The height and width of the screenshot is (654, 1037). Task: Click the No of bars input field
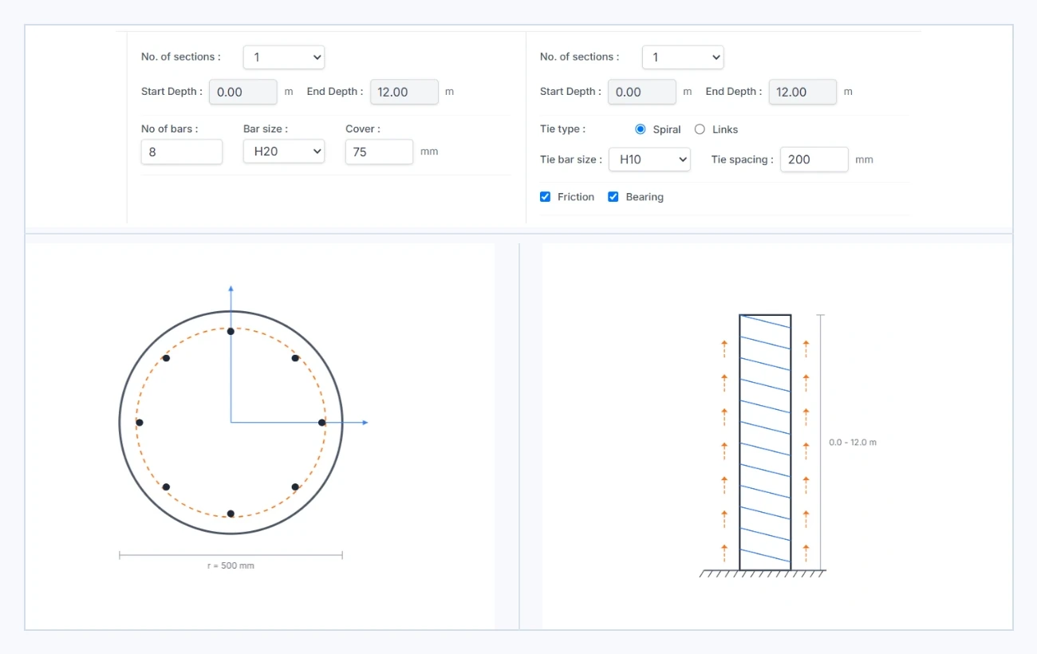tap(182, 152)
